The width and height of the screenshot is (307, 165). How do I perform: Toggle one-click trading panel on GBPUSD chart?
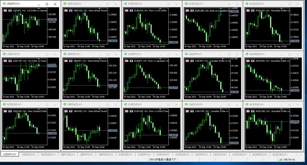click(65, 10)
